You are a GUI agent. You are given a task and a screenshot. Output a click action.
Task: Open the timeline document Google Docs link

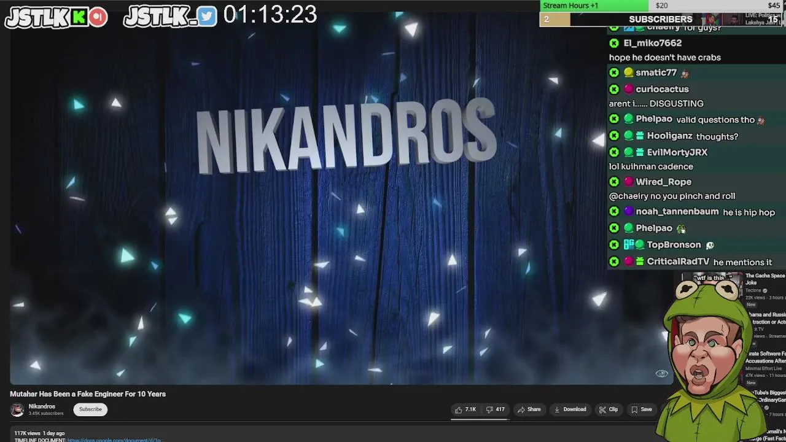(x=114, y=440)
